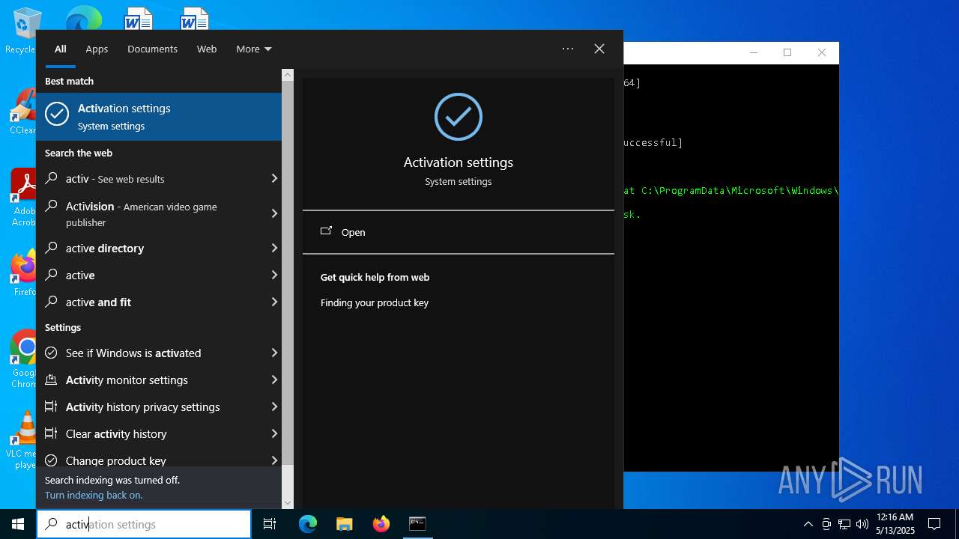Viewport: 959px width, 539px height.
Task: Select 'active directory' web suggestion
Action: [x=151, y=248]
